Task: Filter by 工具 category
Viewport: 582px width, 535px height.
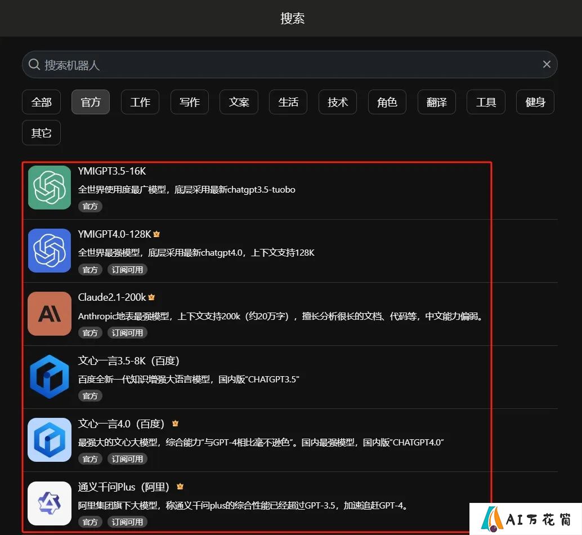Action: (x=486, y=102)
